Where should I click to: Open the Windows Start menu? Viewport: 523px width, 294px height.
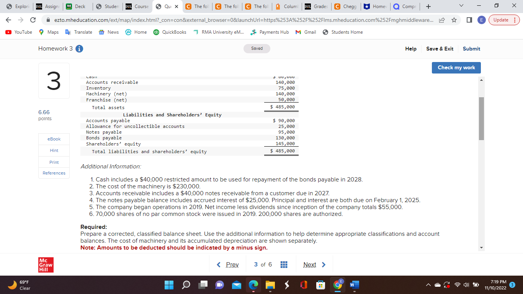[169, 285]
